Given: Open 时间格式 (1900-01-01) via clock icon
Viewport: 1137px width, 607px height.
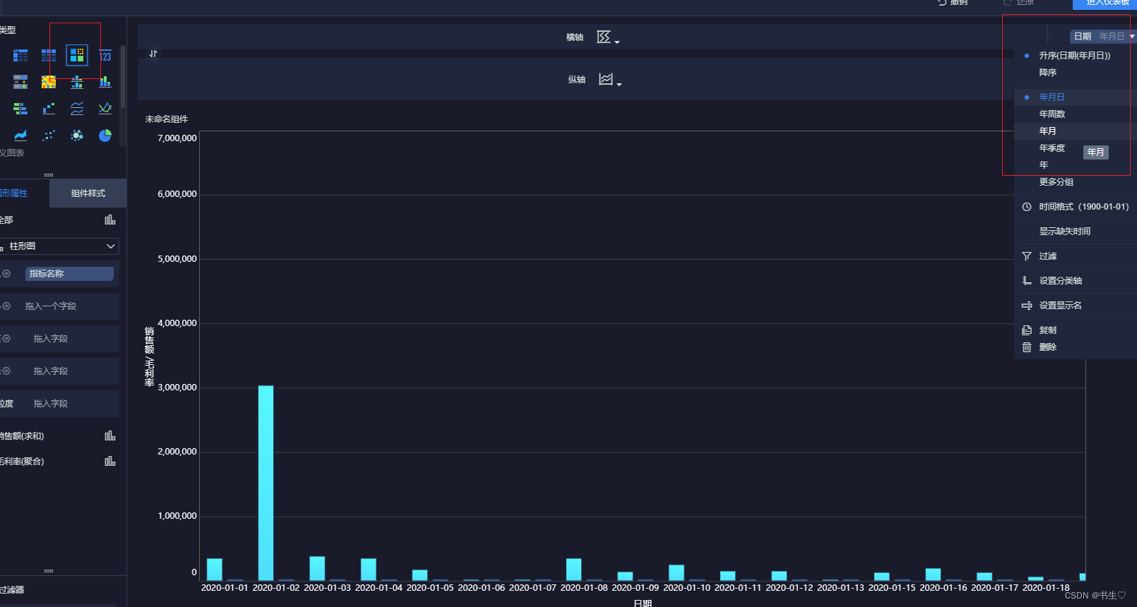Looking at the screenshot, I should point(1027,207).
